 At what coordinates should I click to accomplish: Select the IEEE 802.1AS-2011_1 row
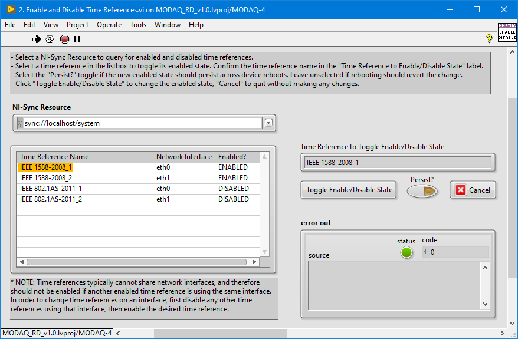pos(138,189)
